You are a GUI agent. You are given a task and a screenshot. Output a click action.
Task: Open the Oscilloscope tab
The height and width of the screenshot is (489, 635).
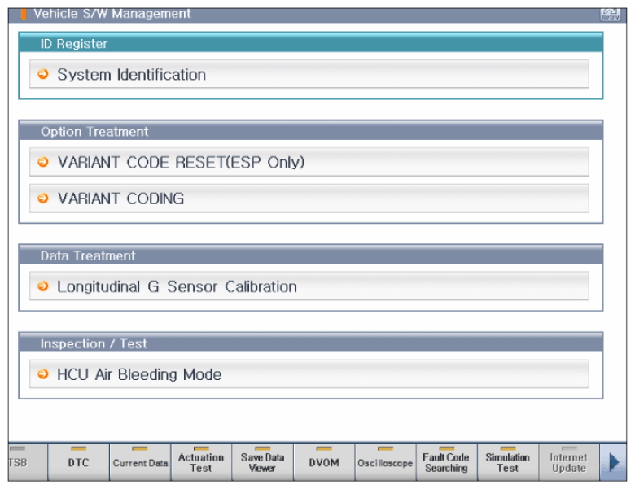coord(386,462)
